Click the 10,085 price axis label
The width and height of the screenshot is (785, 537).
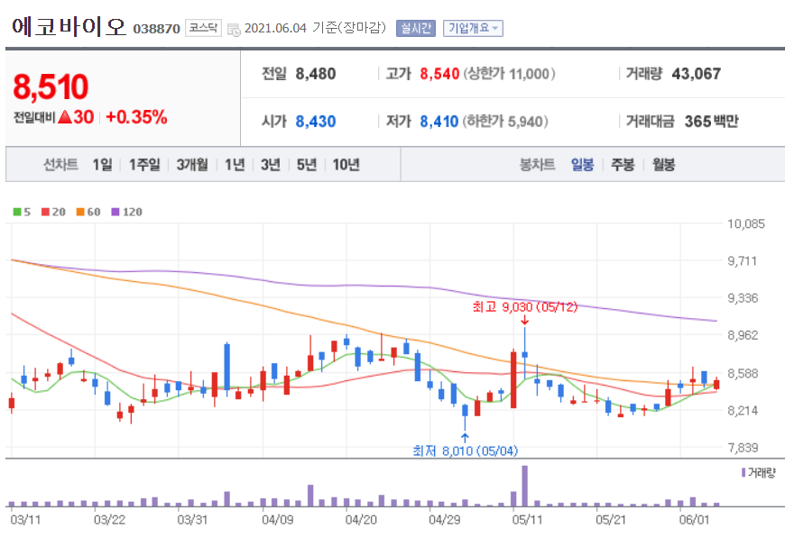[x=746, y=224]
